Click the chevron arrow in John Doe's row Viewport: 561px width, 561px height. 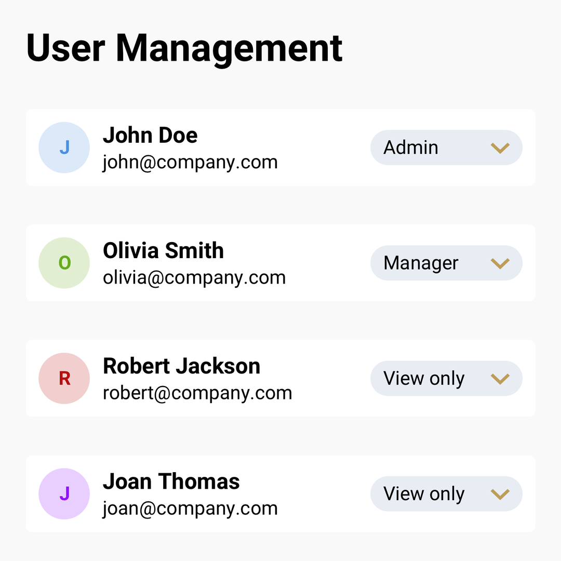(x=500, y=148)
